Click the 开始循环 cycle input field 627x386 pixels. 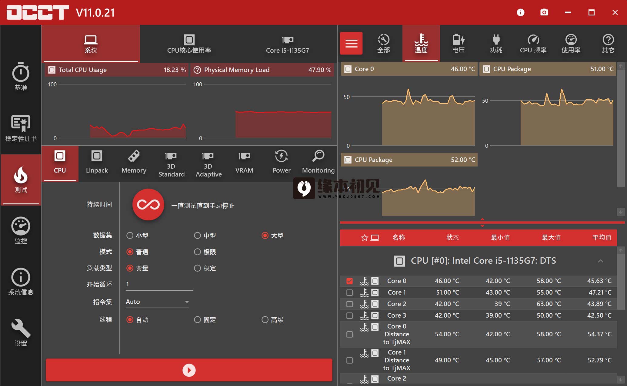[159, 284]
